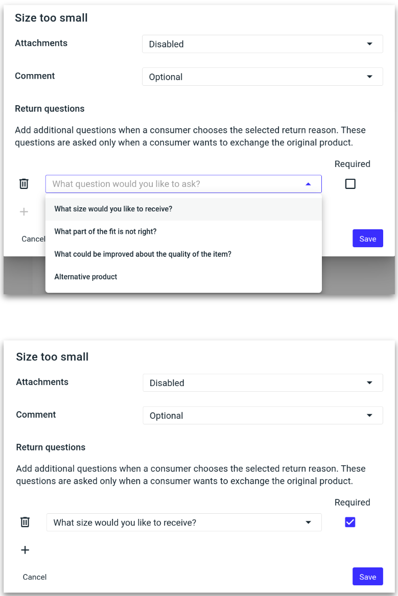Open the selected 'What size would you like' dropdown

click(x=184, y=522)
